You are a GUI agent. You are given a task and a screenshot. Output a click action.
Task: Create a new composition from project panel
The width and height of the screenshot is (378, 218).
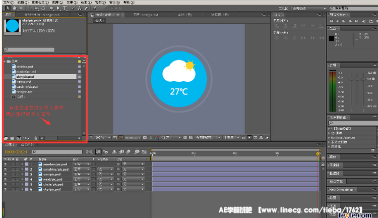19,138
